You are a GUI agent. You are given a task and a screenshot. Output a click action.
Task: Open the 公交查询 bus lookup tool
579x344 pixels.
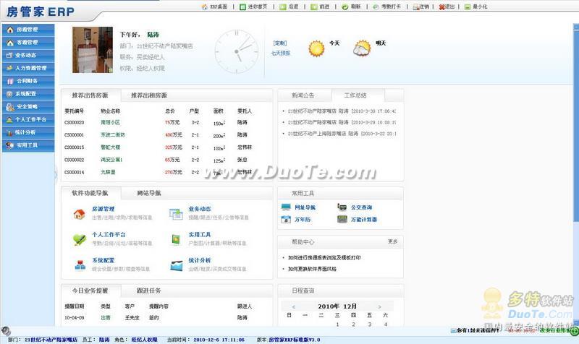tap(342, 207)
